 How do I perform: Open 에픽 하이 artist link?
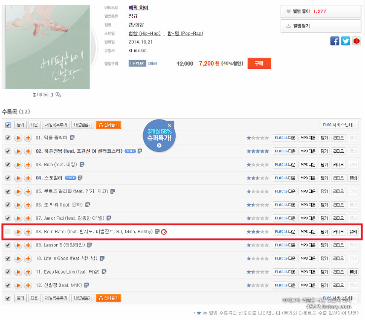click(138, 8)
